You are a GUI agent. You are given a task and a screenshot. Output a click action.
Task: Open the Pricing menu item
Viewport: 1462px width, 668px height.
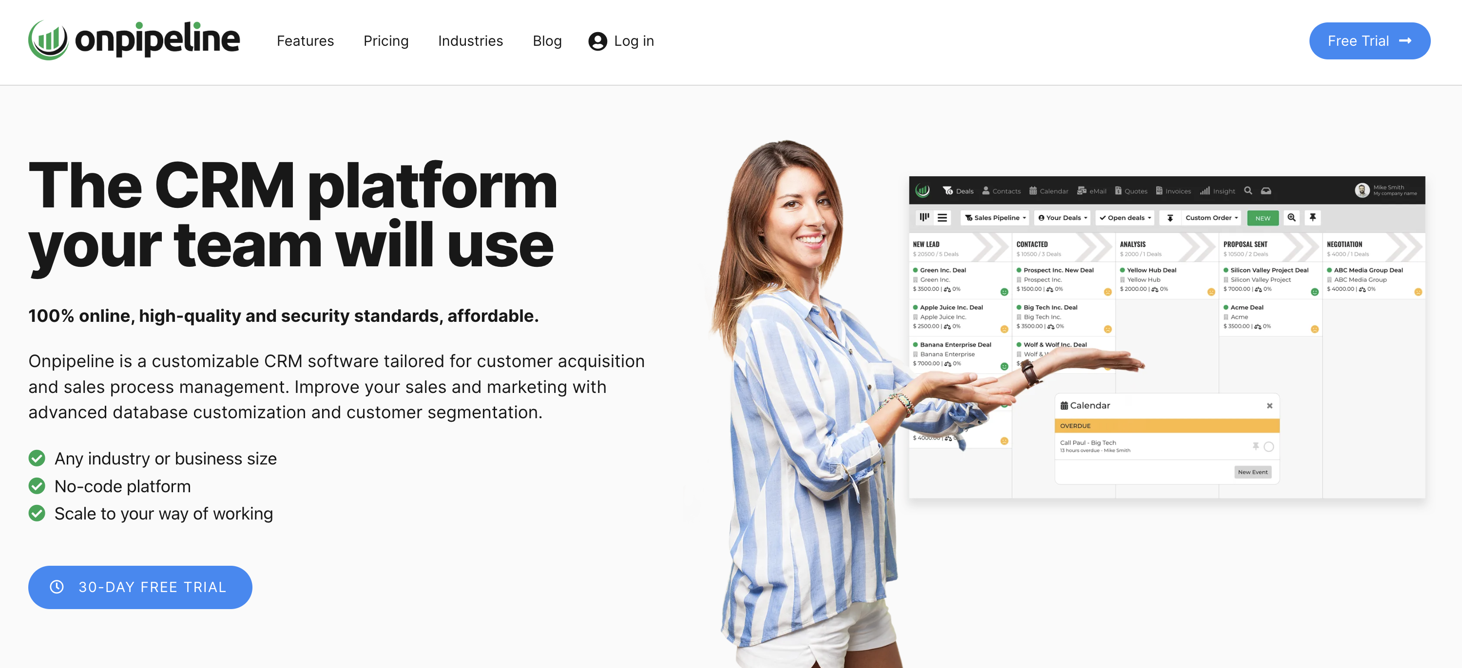[386, 40]
